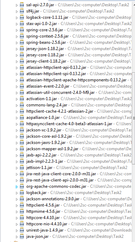Click the jar icon of aopalliance-1.0.jar
The image size is (135, 242).
click(22, 118)
